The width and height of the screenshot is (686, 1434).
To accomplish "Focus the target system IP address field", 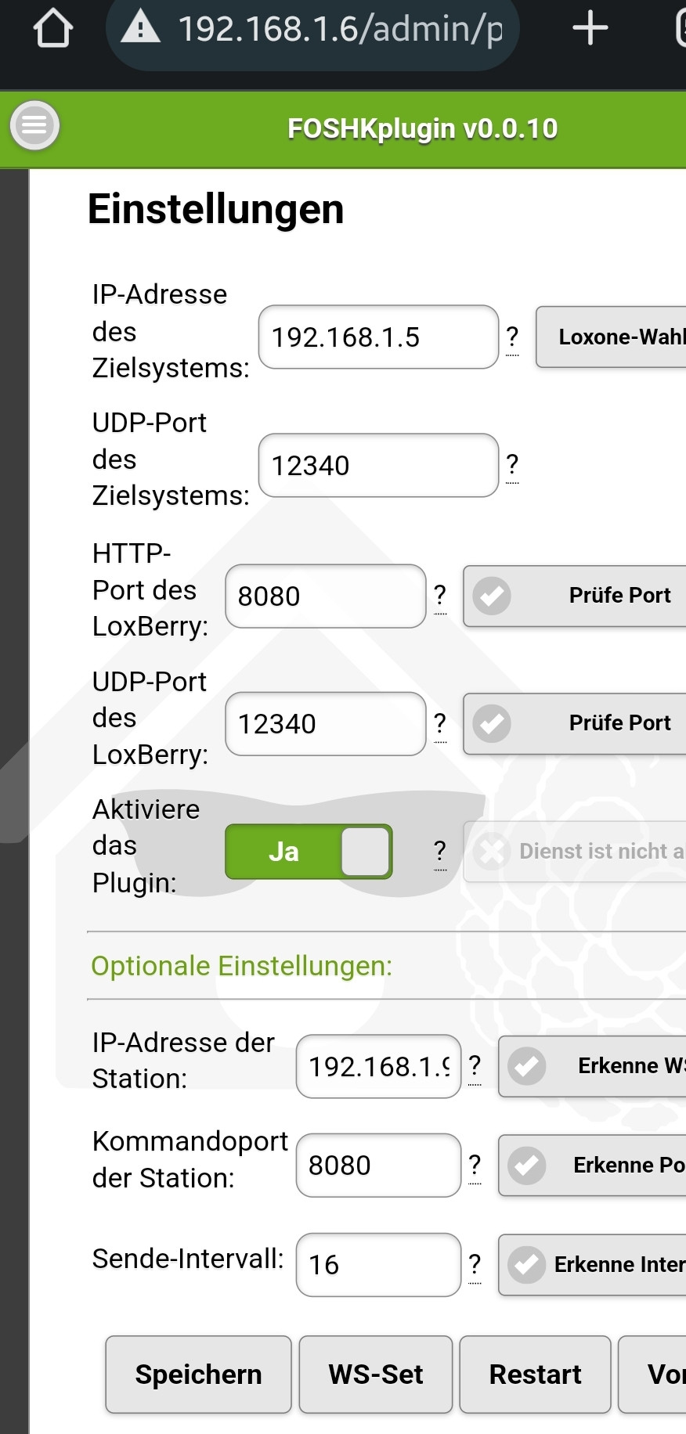I will 378,337.
